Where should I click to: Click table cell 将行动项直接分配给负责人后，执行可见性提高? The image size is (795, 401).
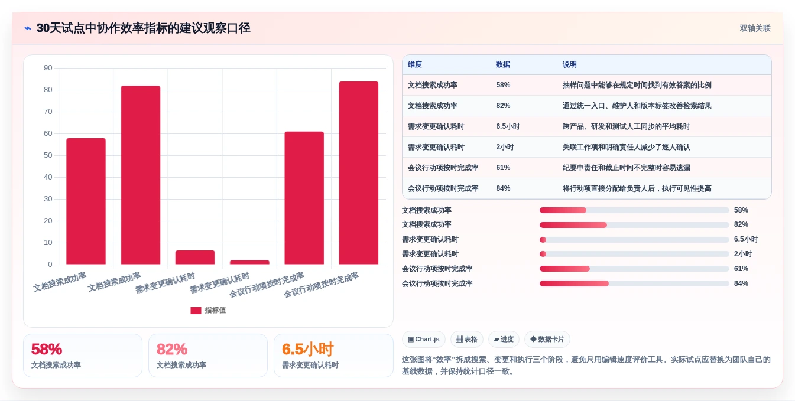[637, 188]
